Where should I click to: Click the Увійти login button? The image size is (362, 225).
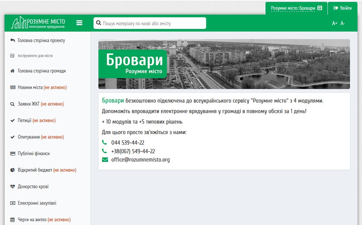point(342,8)
